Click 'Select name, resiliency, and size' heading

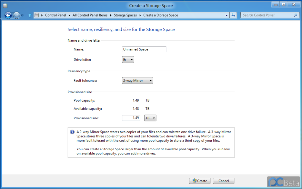pyautogui.click(x=121, y=30)
